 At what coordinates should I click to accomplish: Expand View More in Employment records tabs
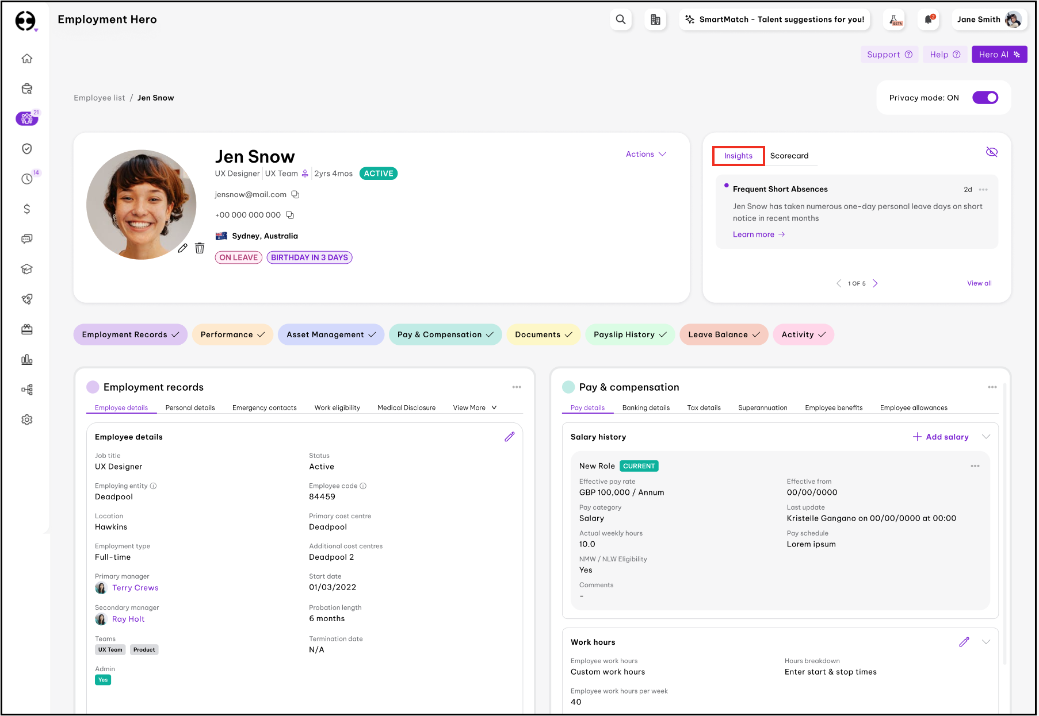click(475, 408)
